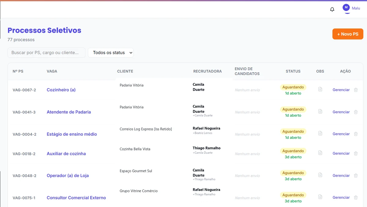Viewport: 367px width, 207px height.
Task: Open notes icon for VAG-0075-1
Action: 320,197
